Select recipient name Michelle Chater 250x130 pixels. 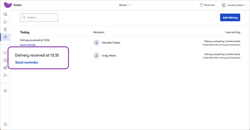tap(111, 43)
